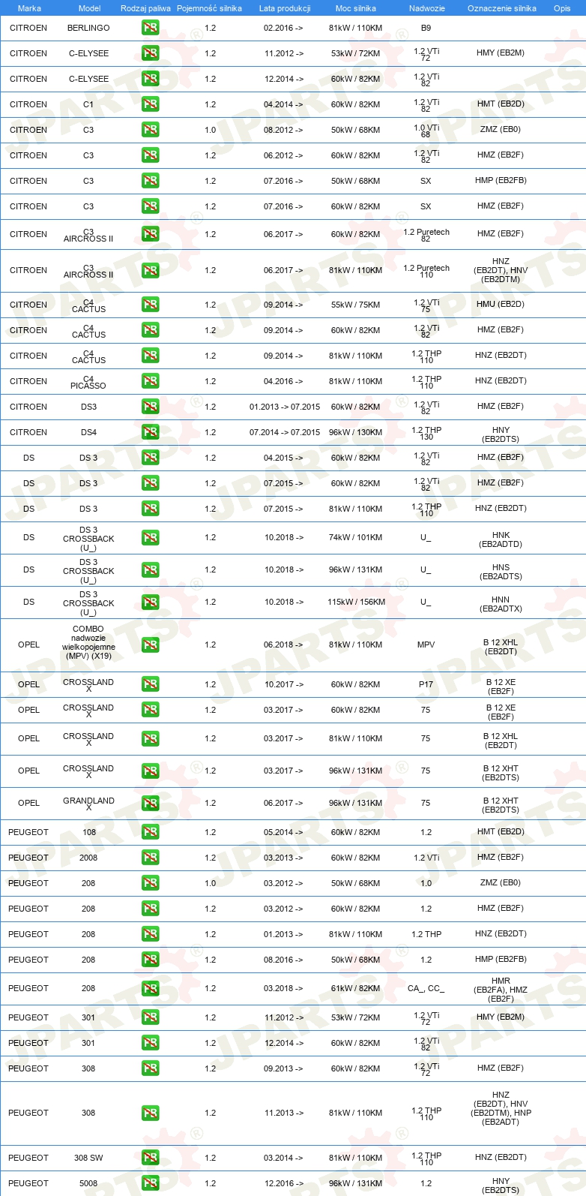Select the Pojemność silnika column header
The image size is (586, 1196).
click(x=209, y=8)
